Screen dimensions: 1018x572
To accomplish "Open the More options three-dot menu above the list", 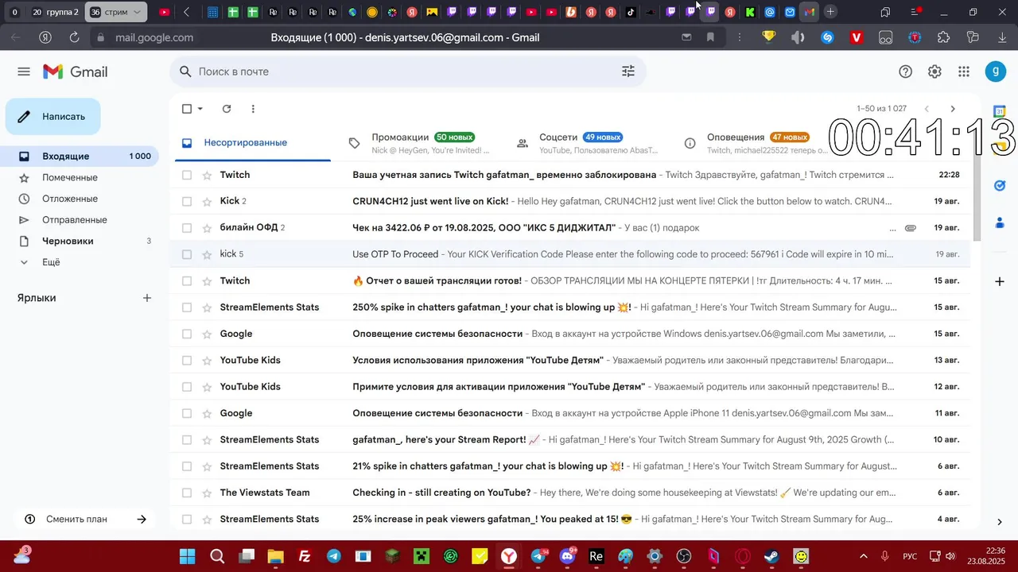I will (x=253, y=109).
